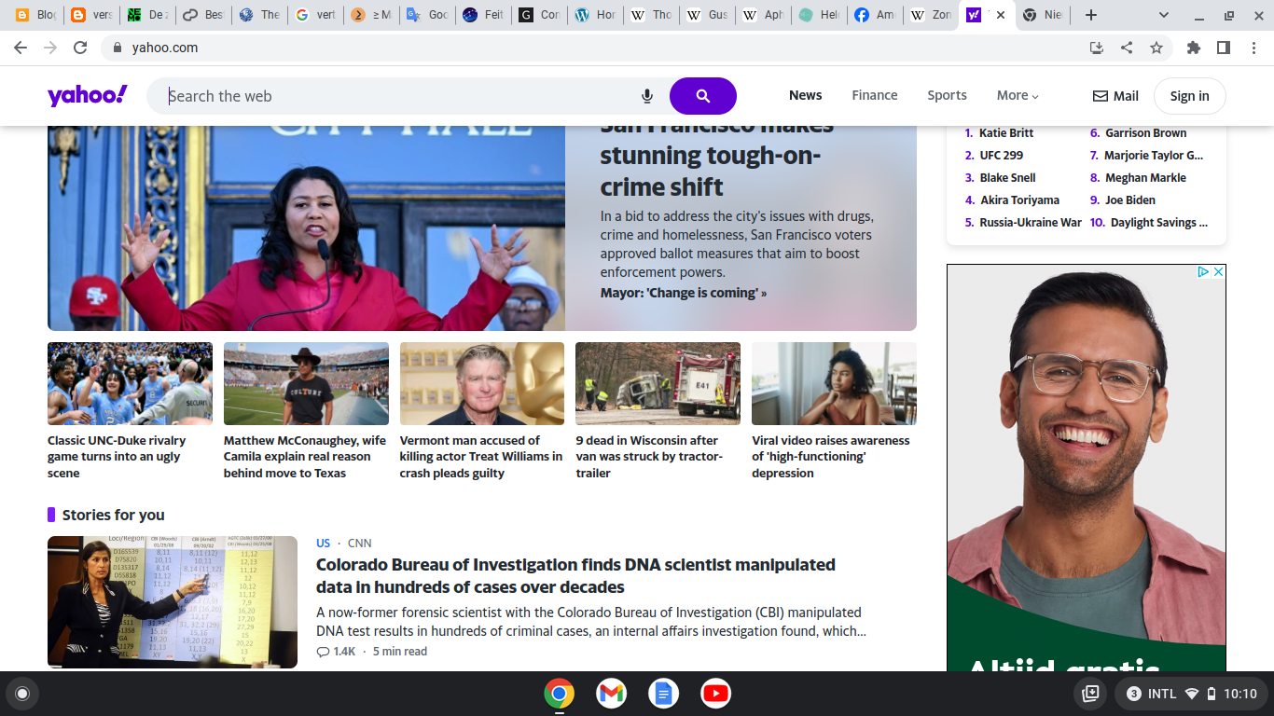Open the Treat Williams crash story
The image size is (1274, 716).
(x=481, y=457)
